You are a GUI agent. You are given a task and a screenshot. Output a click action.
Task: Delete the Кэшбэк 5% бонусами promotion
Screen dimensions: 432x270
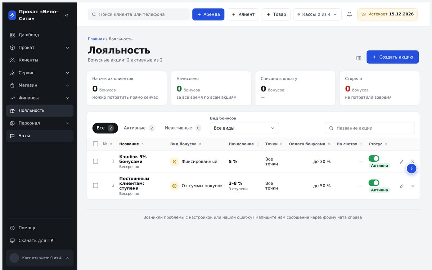point(413,162)
